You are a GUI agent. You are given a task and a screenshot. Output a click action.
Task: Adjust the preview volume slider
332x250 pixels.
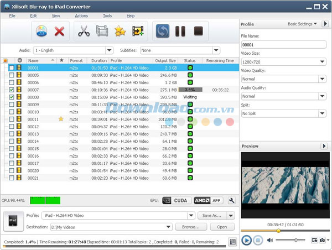click(295, 240)
